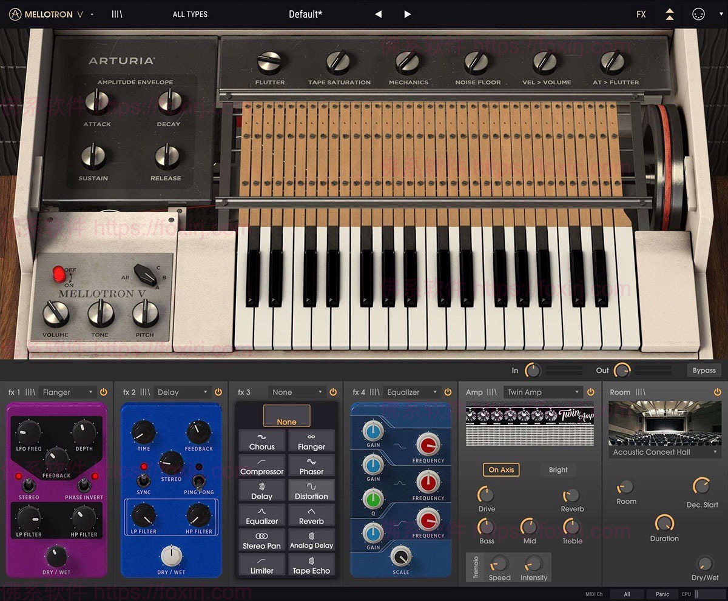
Task: Enable the Bright switch on the amp
Action: pos(558,469)
